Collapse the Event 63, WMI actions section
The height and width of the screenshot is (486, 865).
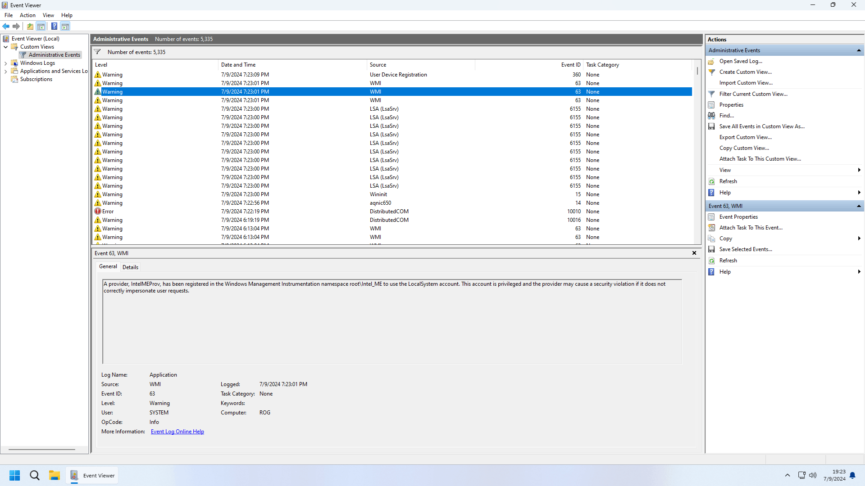[859, 206]
